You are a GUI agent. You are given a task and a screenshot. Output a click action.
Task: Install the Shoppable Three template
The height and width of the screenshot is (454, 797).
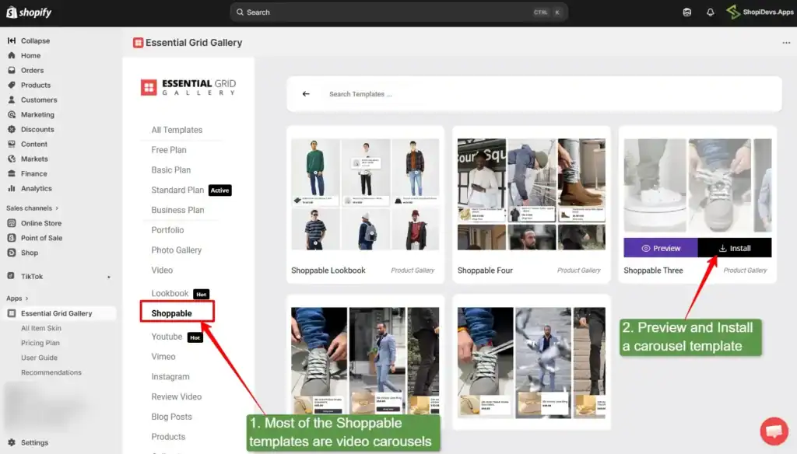(734, 248)
